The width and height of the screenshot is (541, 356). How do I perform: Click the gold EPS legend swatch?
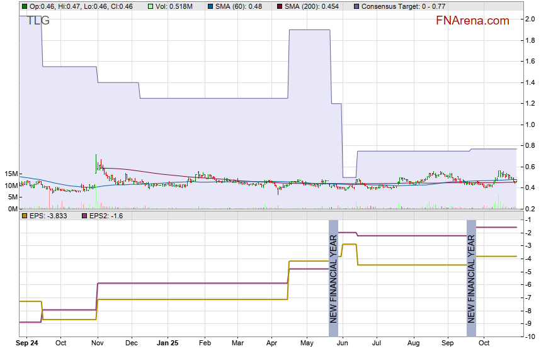coord(25,216)
